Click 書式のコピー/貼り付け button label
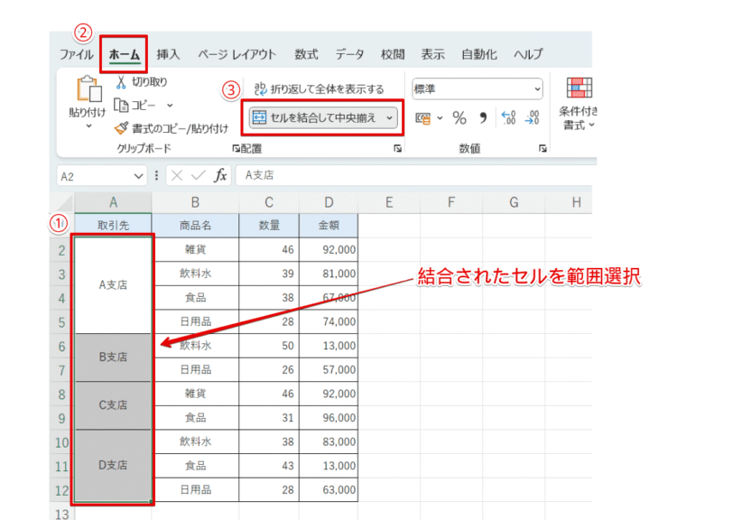Image resolution: width=733 pixels, height=520 pixels. (180, 128)
